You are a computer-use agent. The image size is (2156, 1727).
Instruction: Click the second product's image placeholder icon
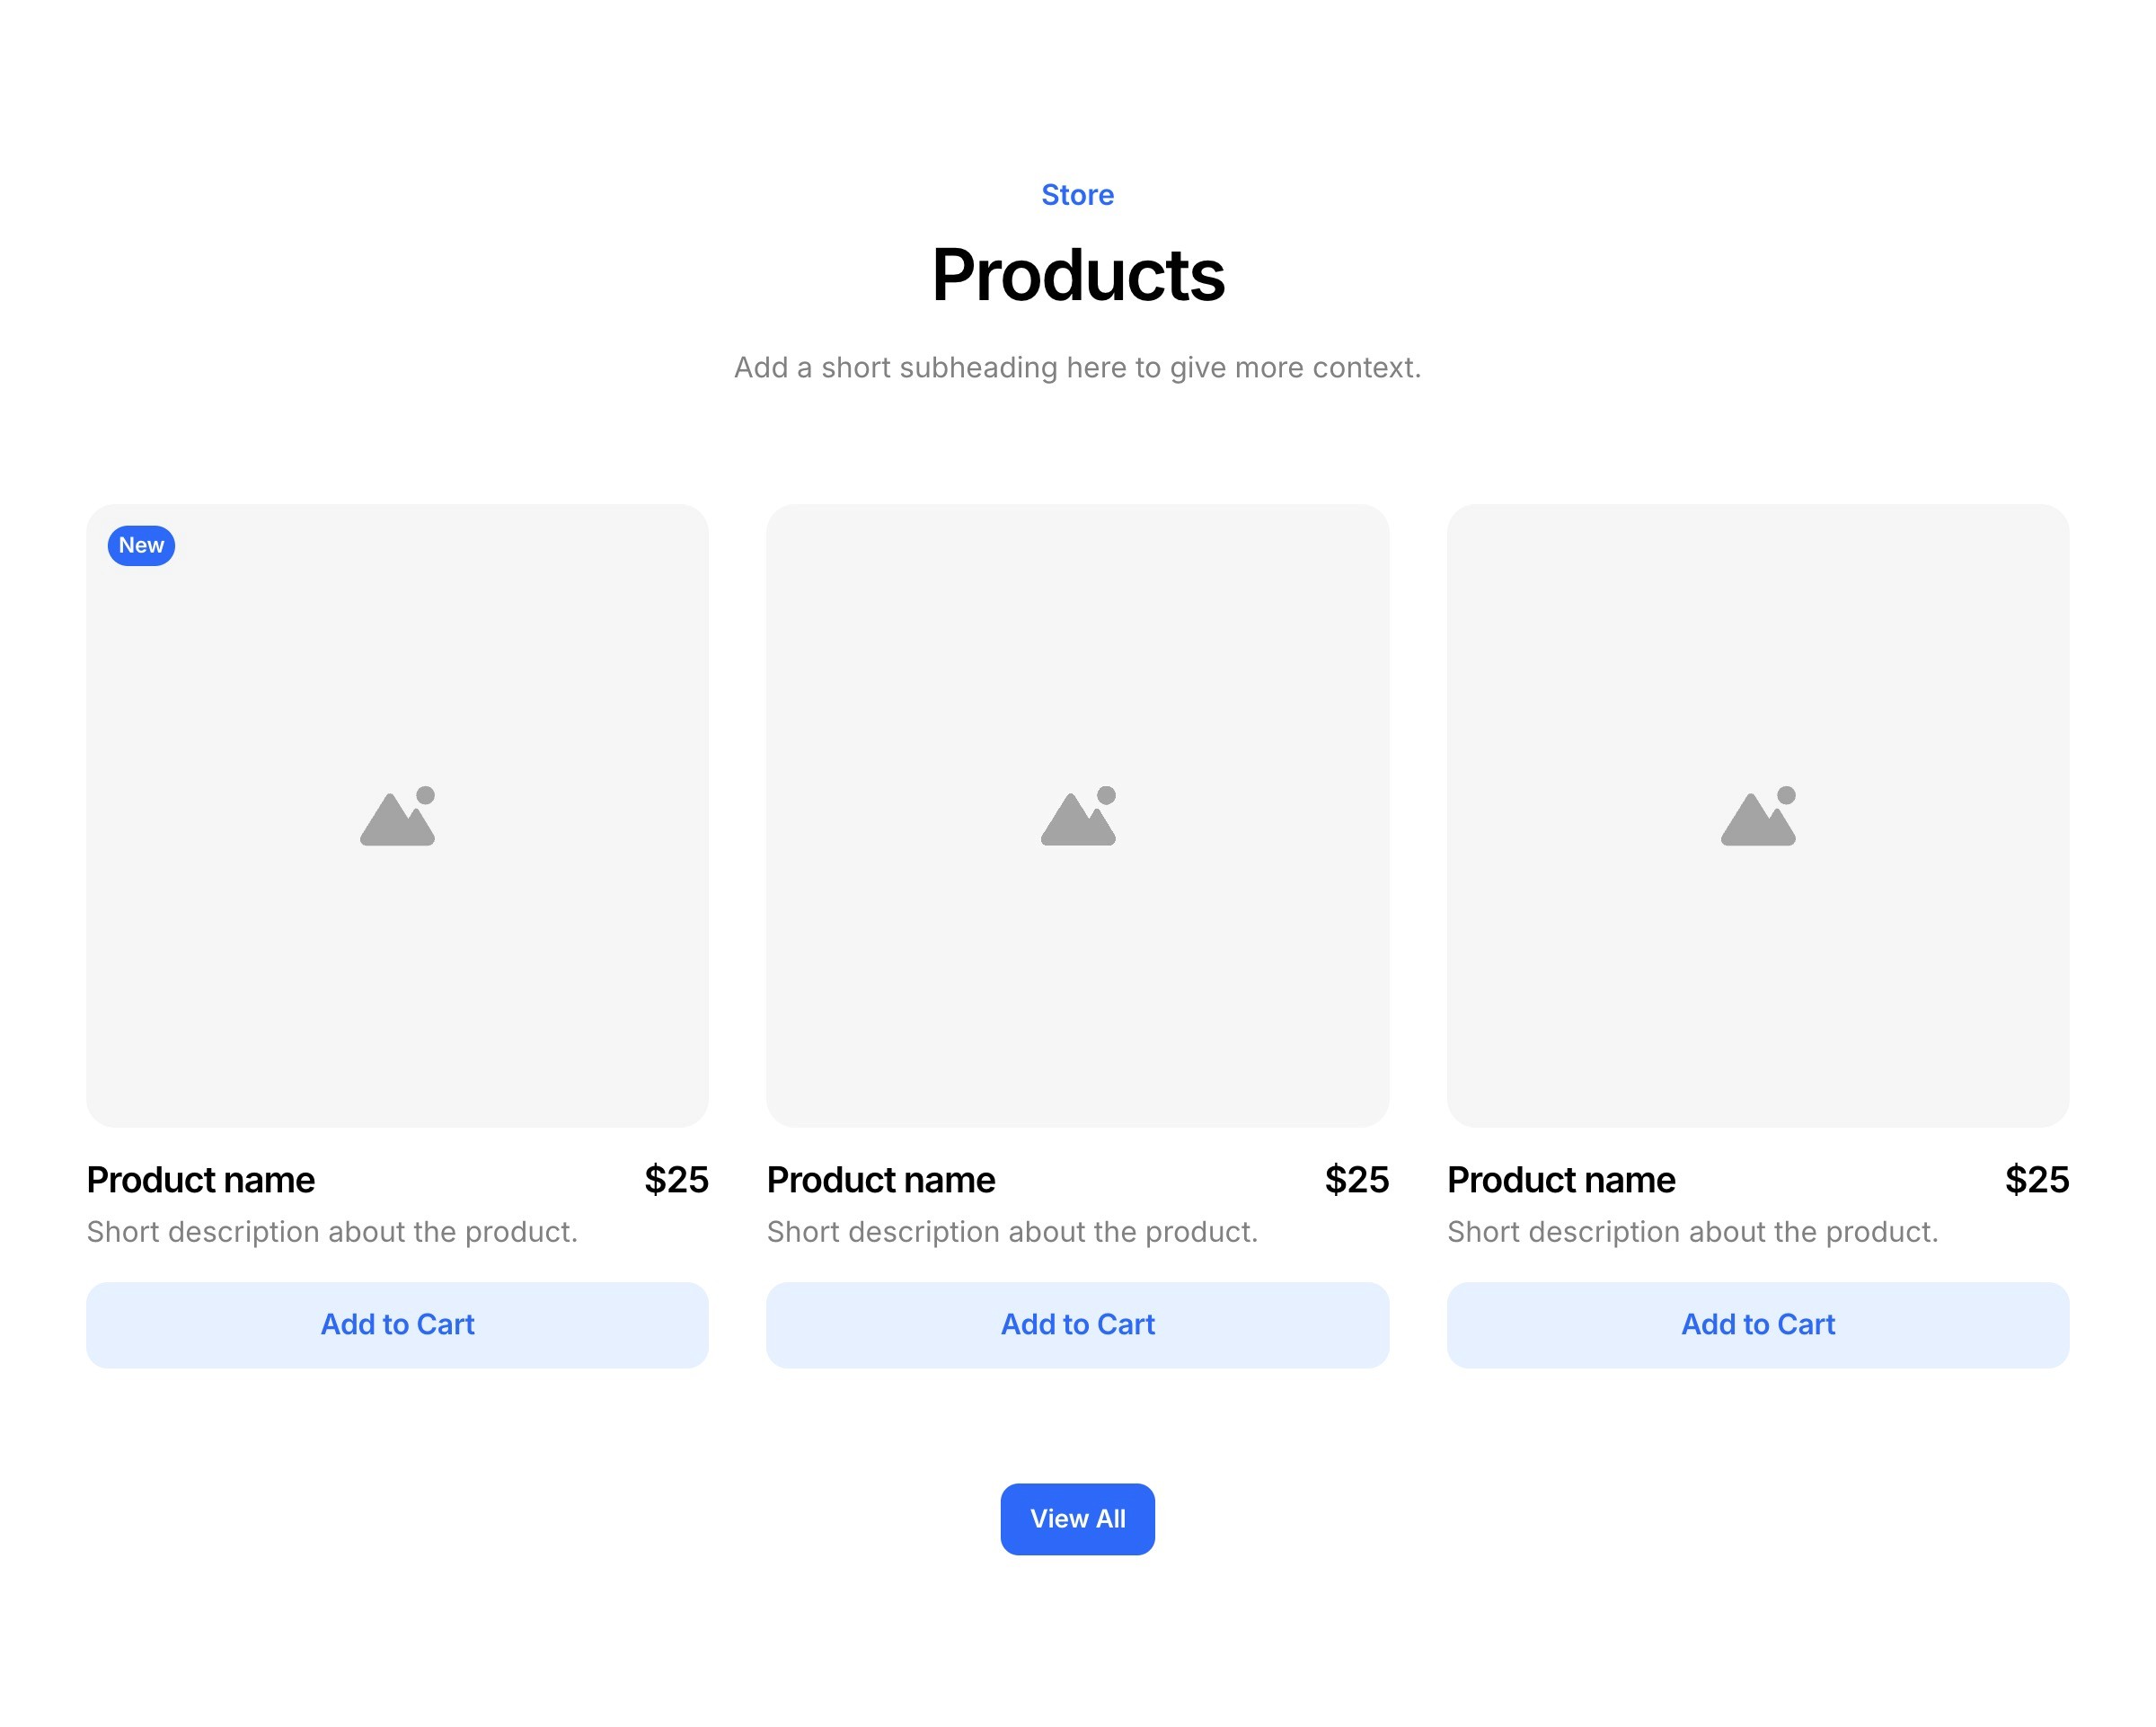coord(1077,817)
